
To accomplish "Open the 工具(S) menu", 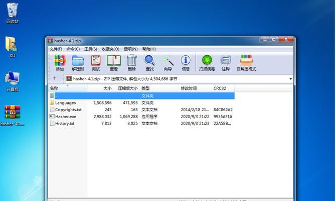I will click(91, 49).
